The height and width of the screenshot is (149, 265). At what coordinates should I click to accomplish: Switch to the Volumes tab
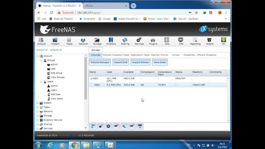tap(96, 55)
